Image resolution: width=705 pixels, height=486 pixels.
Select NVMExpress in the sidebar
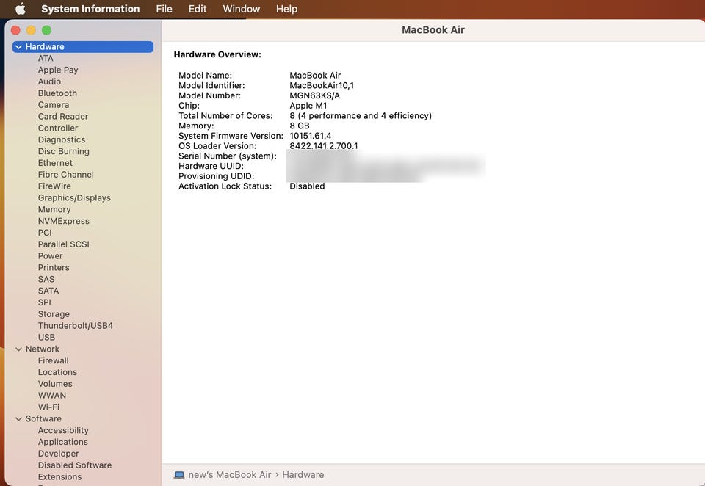tap(64, 221)
